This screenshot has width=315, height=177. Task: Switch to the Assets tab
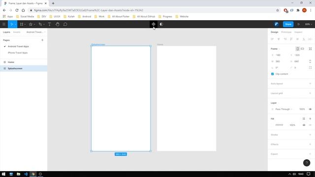[x=17, y=32]
